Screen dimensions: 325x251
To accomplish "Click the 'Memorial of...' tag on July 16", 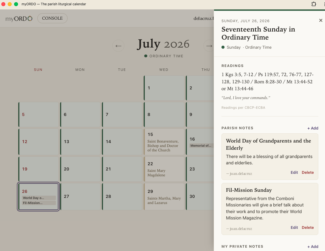I will click(x=201, y=146).
